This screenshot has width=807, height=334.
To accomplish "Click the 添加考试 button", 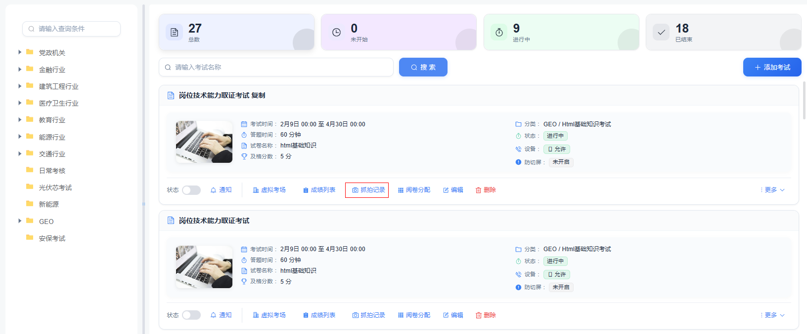I will (x=772, y=67).
